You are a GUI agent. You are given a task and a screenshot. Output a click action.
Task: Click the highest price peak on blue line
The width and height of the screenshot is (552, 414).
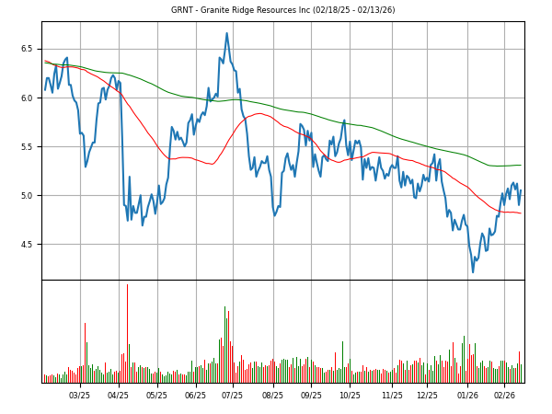point(226,34)
